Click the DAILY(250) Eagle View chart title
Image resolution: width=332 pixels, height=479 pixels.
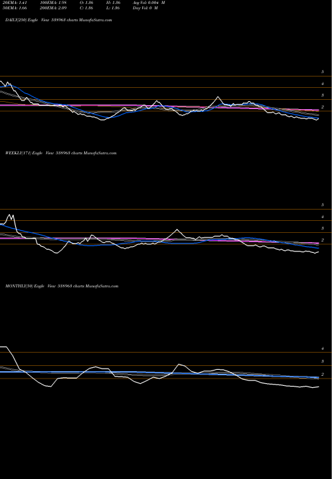[58, 20]
